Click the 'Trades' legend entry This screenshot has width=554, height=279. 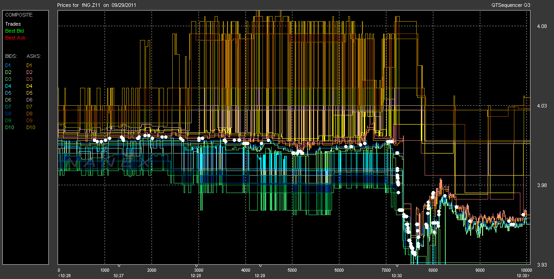click(13, 24)
